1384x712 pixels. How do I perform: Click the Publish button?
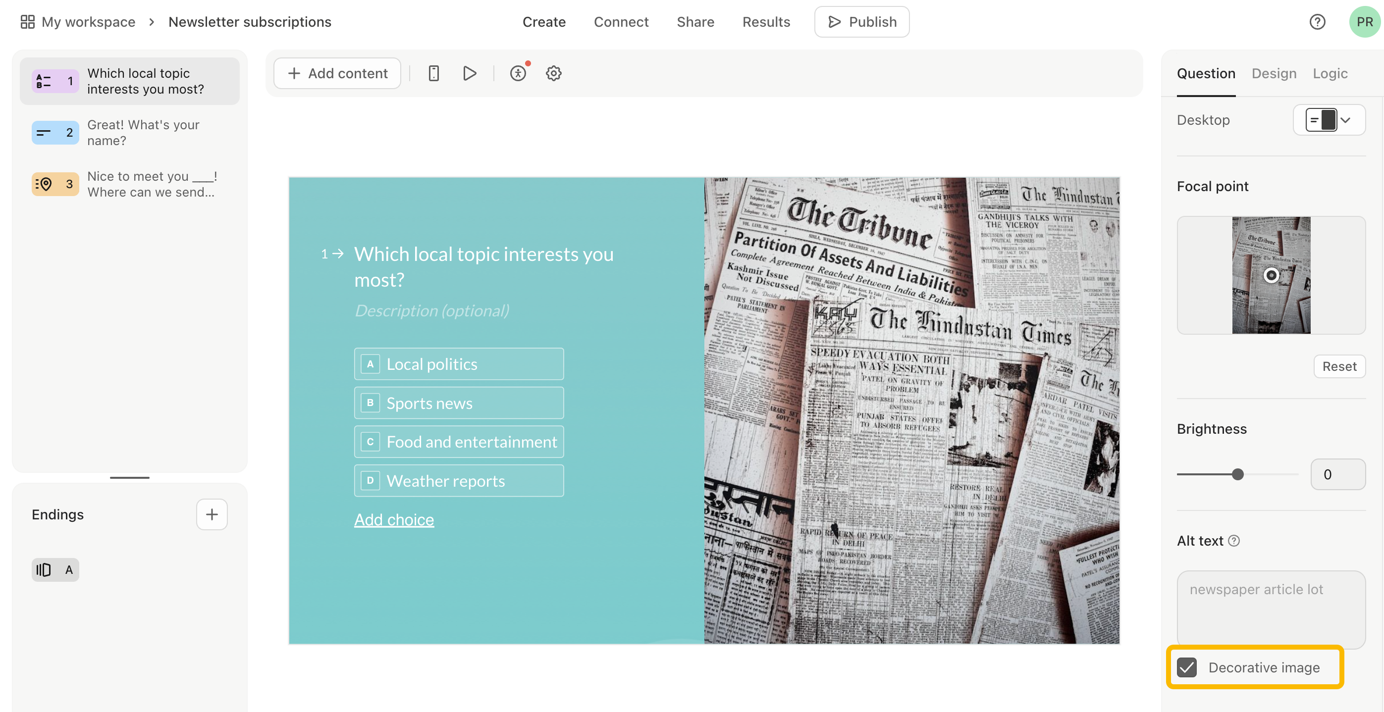(x=861, y=22)
